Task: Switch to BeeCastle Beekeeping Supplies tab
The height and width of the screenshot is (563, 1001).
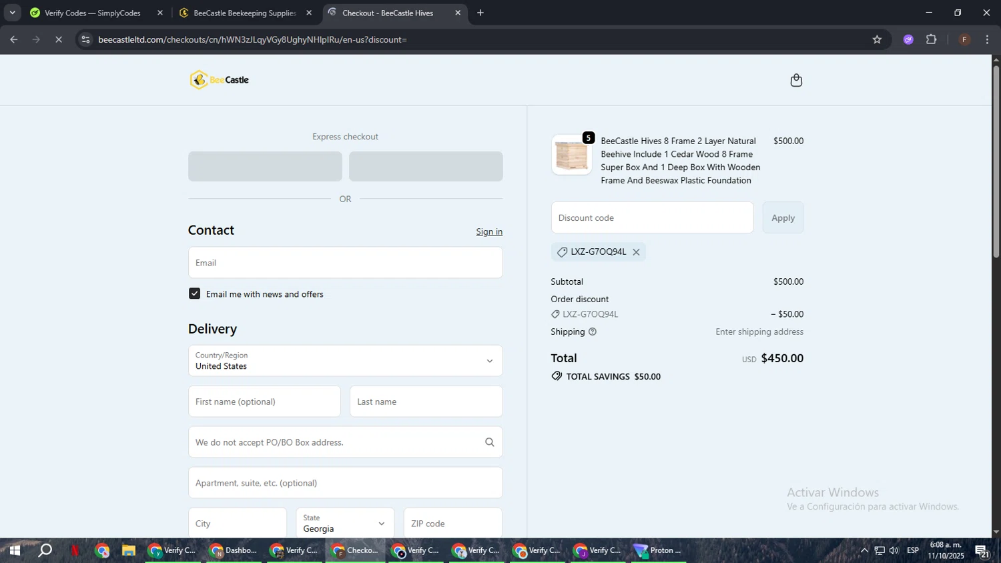Action: click(245, 13)
